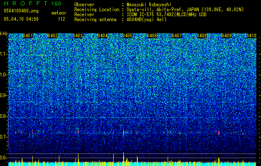Click the 0408 time marker
This screenshot has height=166, width=261.
coord(202,36)
